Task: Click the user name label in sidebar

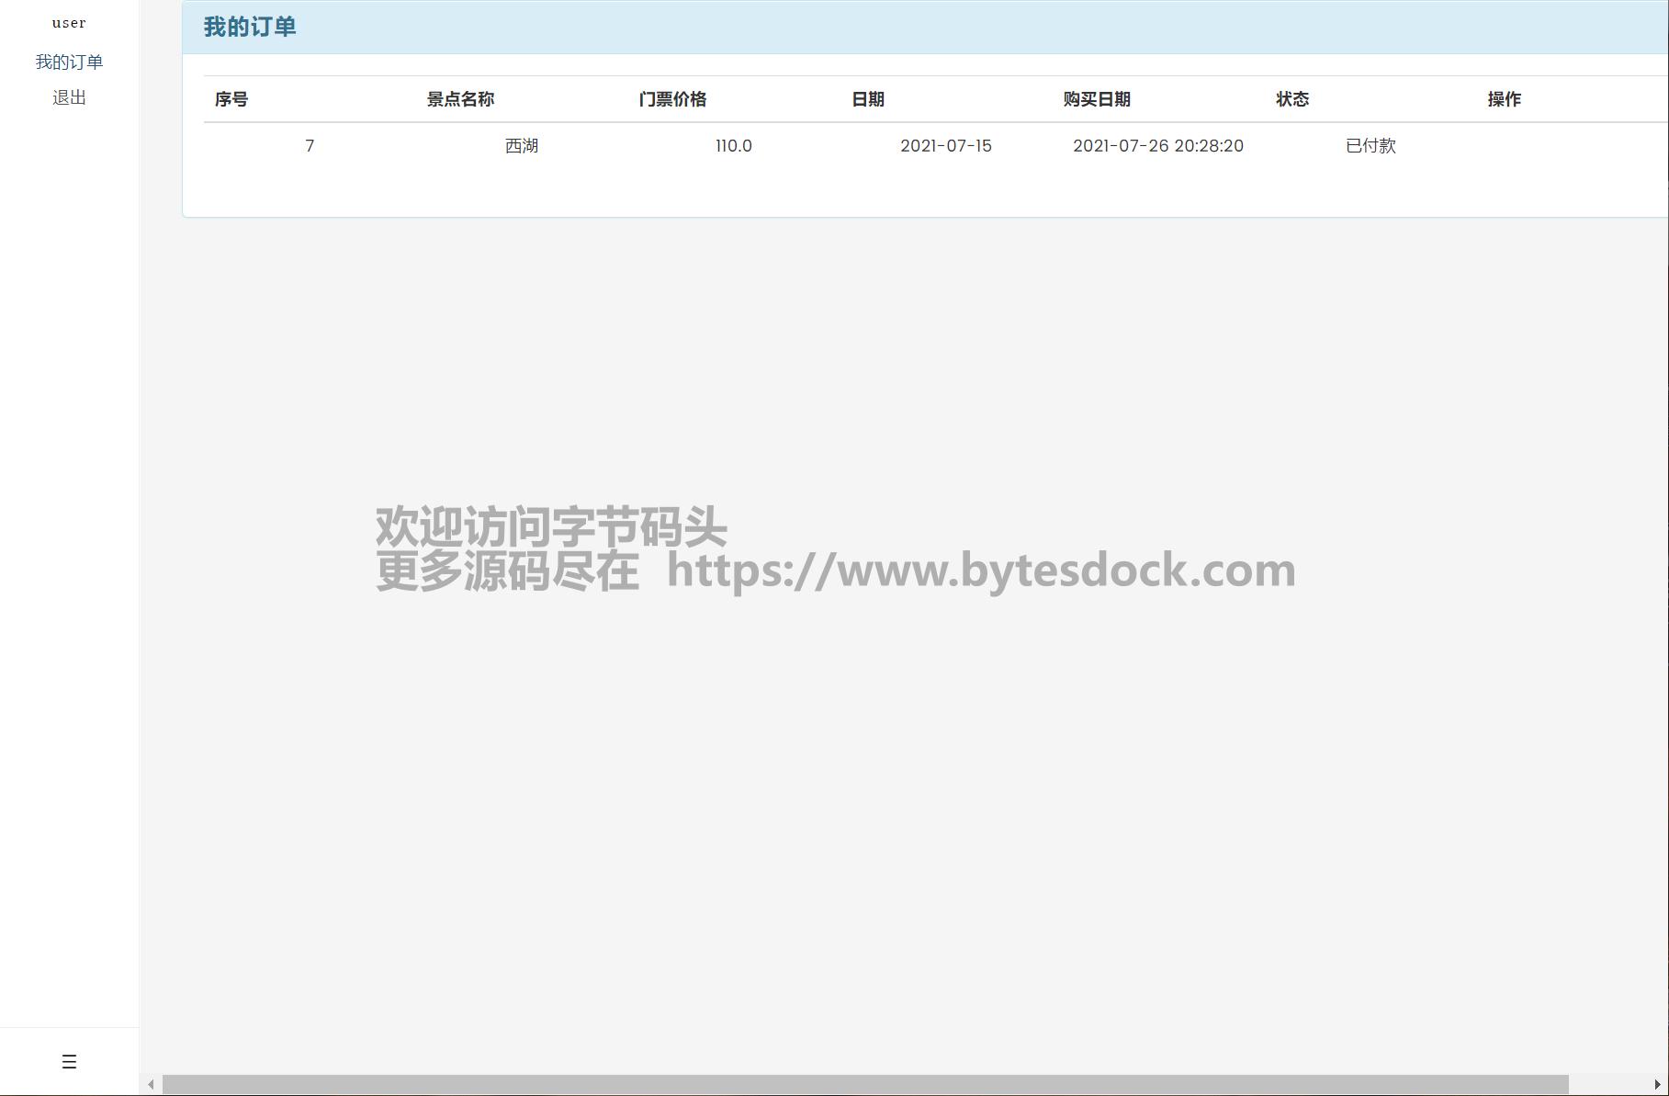Action: 69,23
